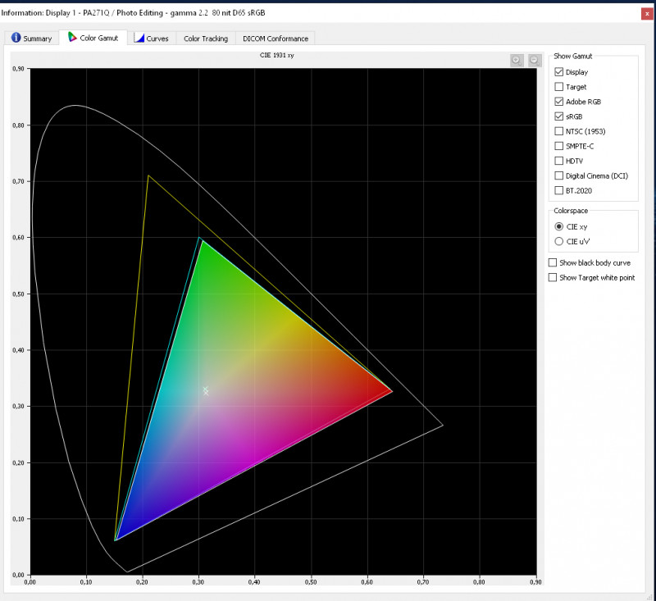The height and width of the screenshot is (601, 656).
Task: Click the blue info icon on Summary tab
Action: click(16, 39)
